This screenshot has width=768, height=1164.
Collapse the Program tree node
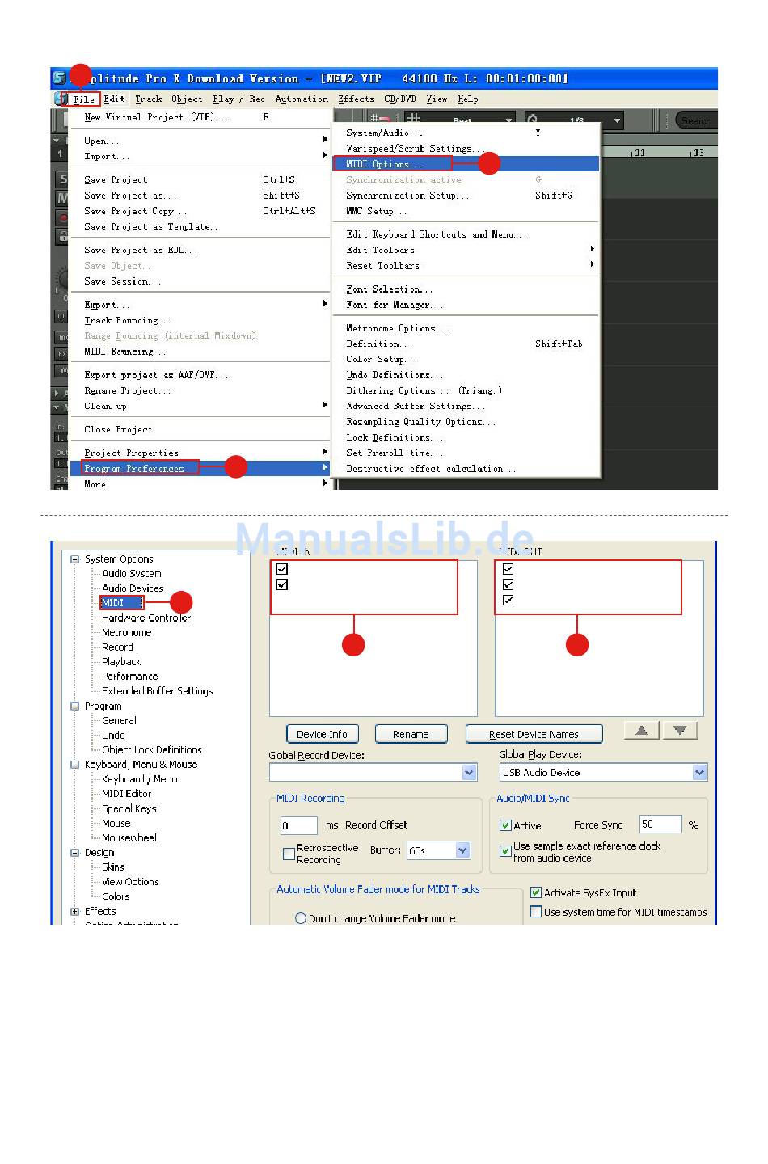coord(75,706)
